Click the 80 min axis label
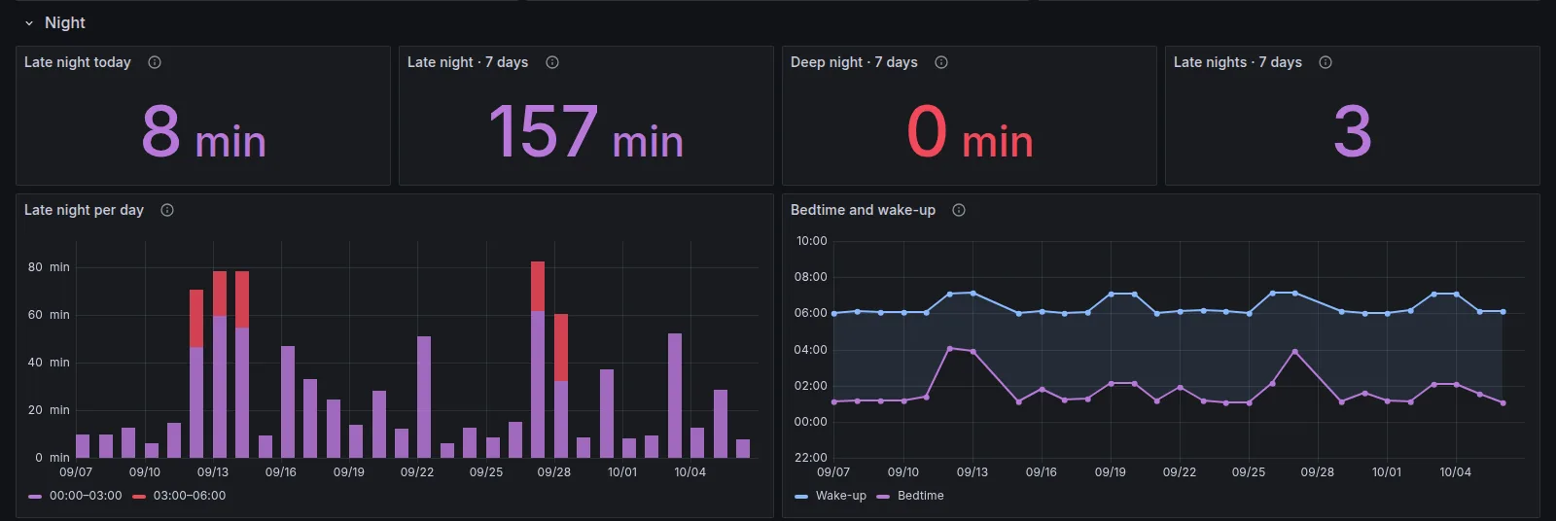 pos(49,267)
